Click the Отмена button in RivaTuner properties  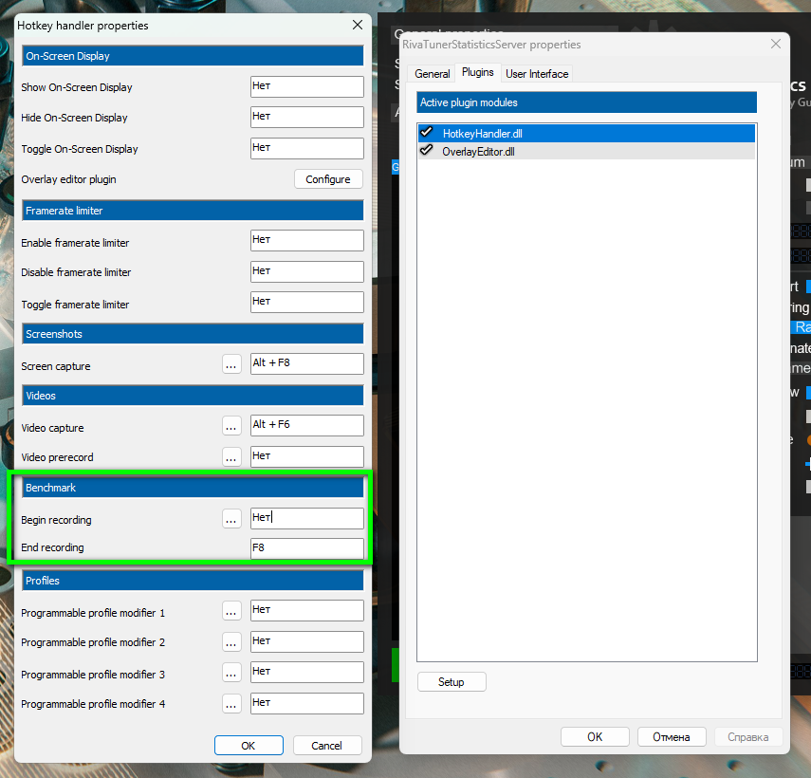(672, 736)
